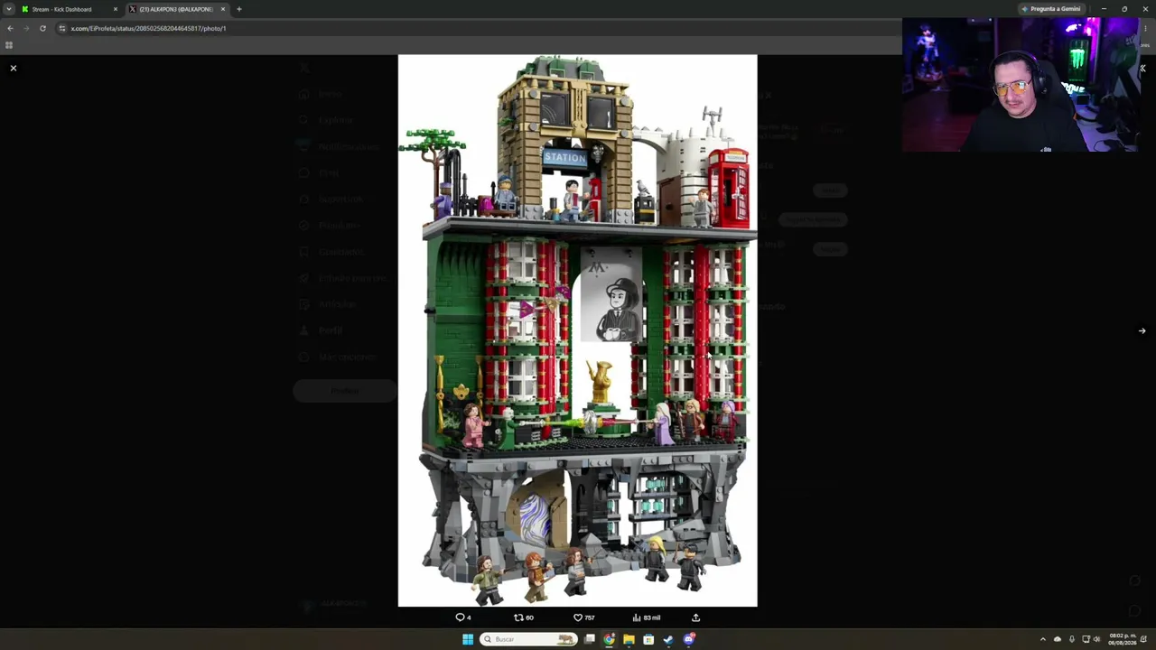Show hidden system tray icons
1156x650 pixels.
[x=1042, y=639]
